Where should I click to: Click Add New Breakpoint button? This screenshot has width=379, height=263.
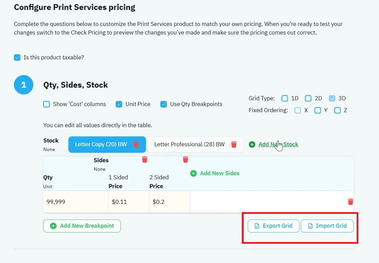[x=82, y=226]
